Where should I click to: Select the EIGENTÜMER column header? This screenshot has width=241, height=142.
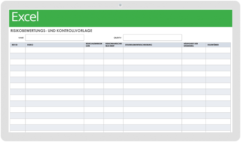point(218,45)
